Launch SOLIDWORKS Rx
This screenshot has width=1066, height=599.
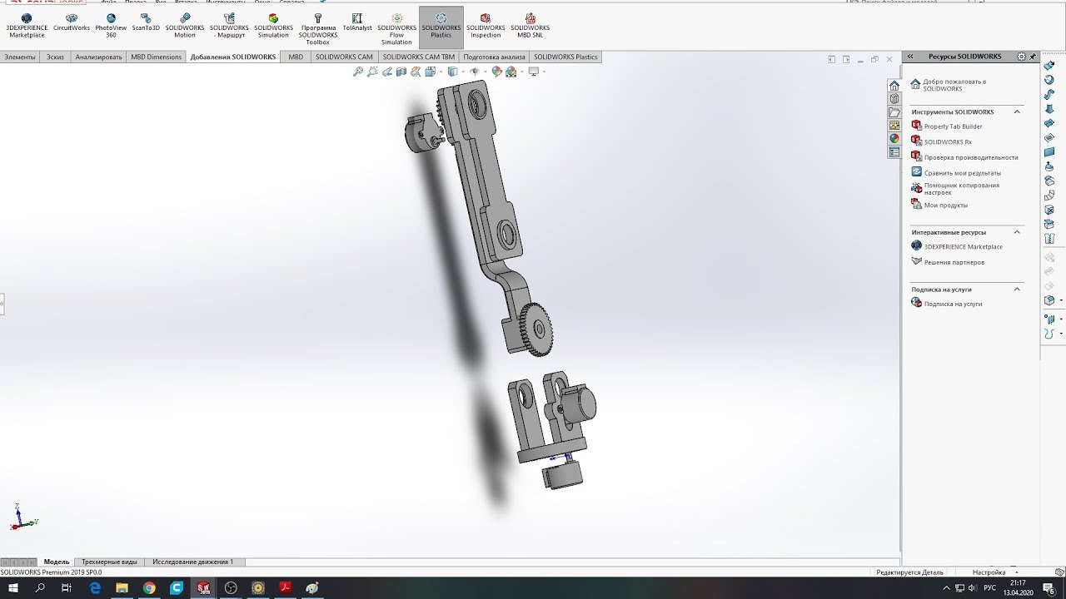tap(948, 142)
